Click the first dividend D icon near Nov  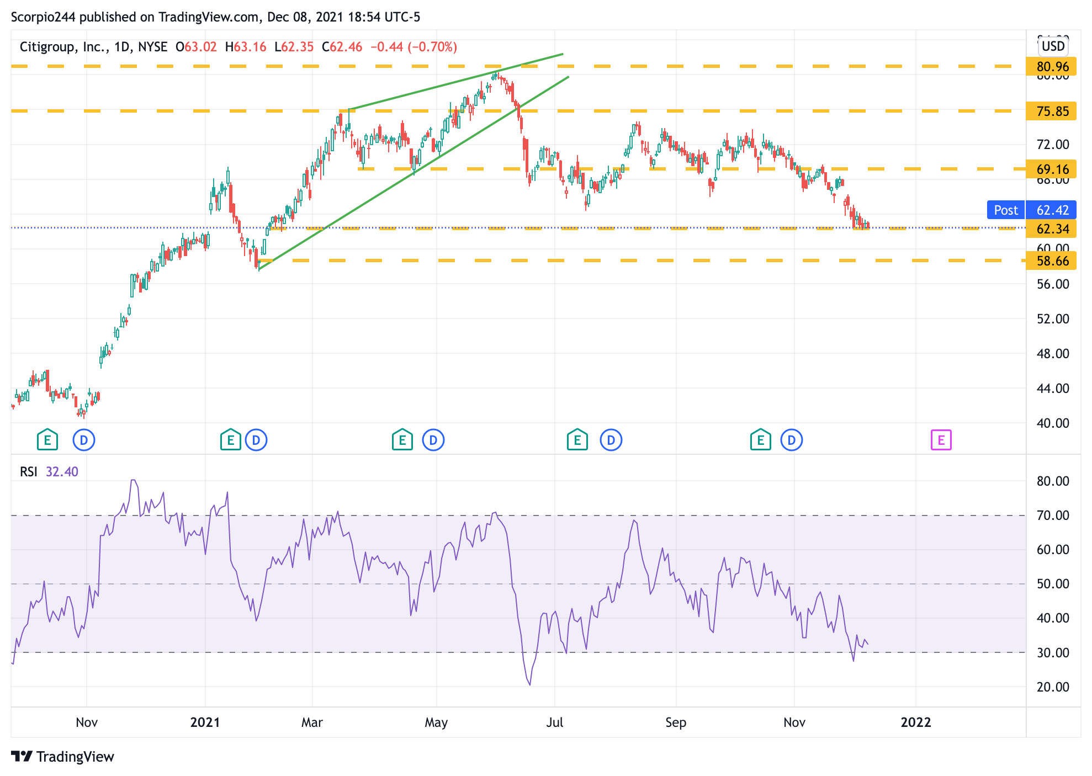tap(84, 440)
